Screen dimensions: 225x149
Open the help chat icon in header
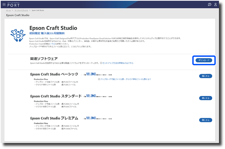(210, 5)
